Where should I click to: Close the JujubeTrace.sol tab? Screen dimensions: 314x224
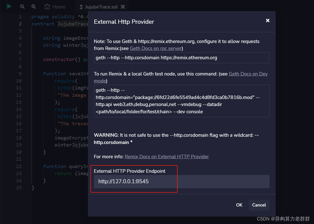pos(123,7)
